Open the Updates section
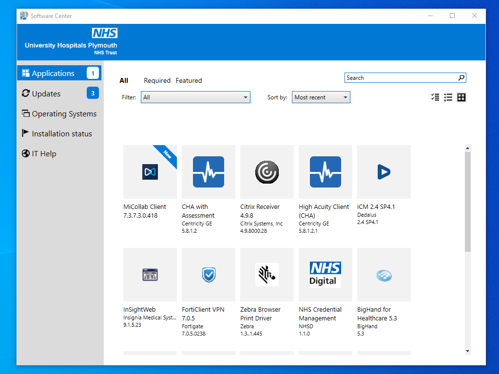This screenshot has width=499, height=374. [59, 93]
